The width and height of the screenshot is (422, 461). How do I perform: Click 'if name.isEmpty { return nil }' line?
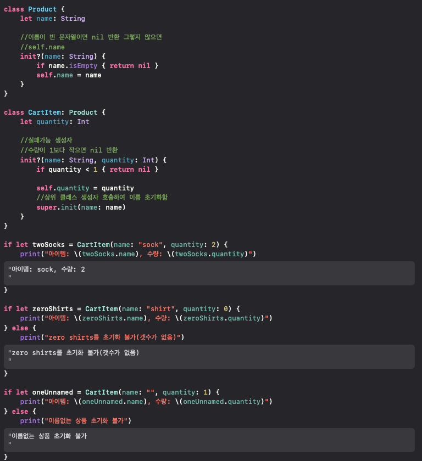pos(97,65)
